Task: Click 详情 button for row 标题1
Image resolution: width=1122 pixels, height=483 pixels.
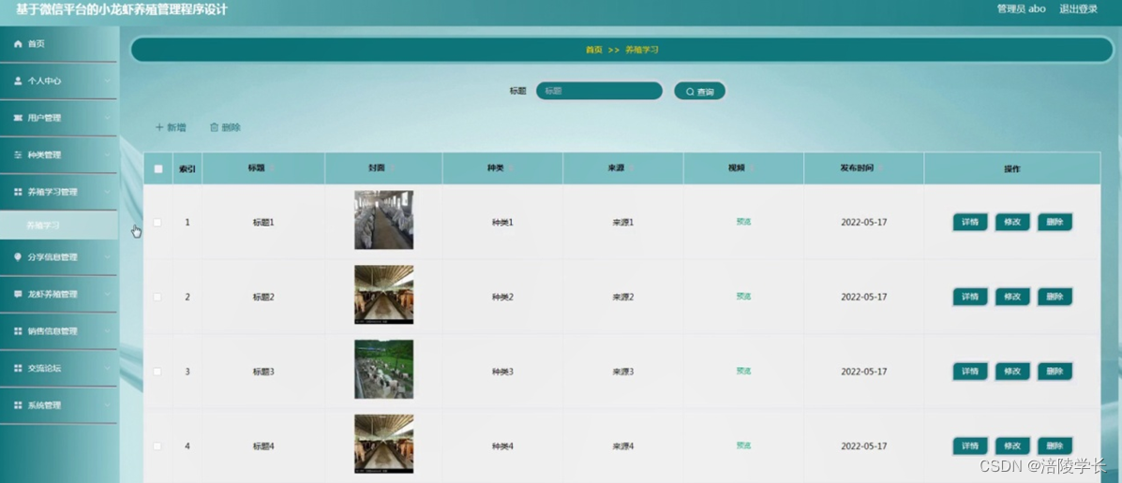Action: [x=970, y=222]
